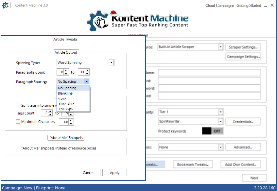Image resolution: width=277 pixels, height=191 pixels.
Task: Decrease Maximum Characters value
Action: point(71,124)
